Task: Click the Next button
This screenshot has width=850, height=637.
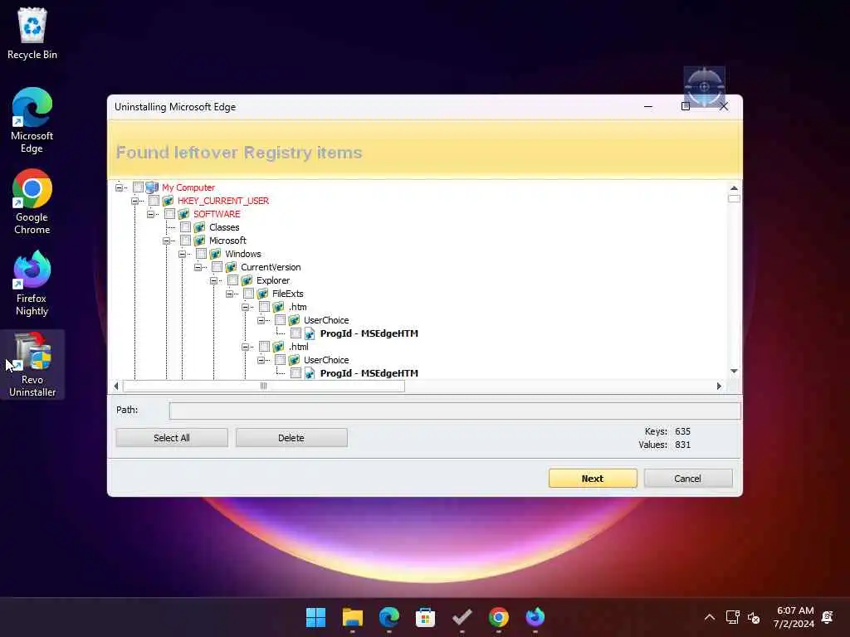Action: click(593, 479)
